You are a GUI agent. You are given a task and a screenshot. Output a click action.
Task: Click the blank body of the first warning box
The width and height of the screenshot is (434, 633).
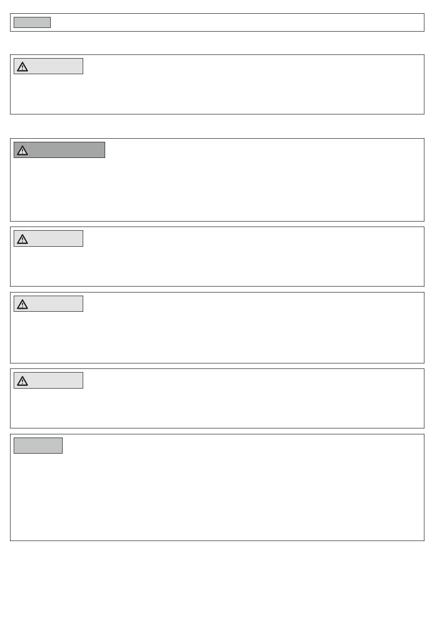[217, 94]
